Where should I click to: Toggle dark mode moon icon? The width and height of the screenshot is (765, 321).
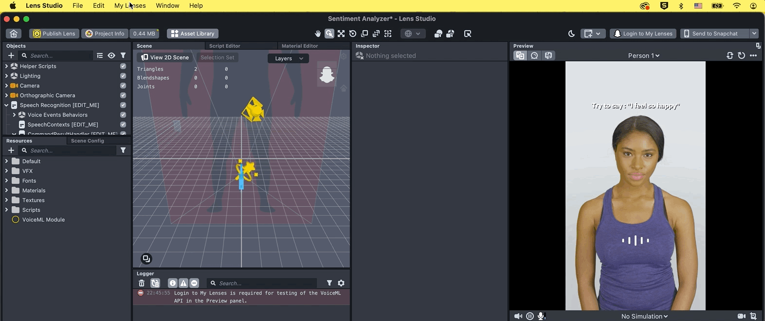point(571,34)
